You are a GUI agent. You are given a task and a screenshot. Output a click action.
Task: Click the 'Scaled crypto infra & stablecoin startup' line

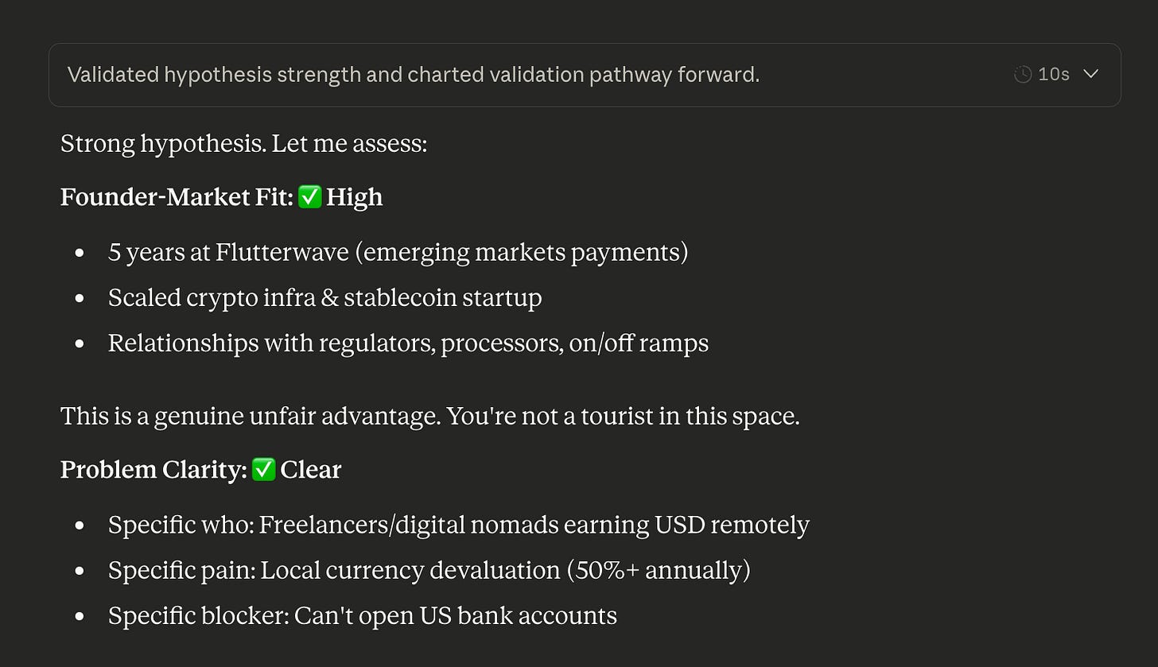(x=324, y=297)
